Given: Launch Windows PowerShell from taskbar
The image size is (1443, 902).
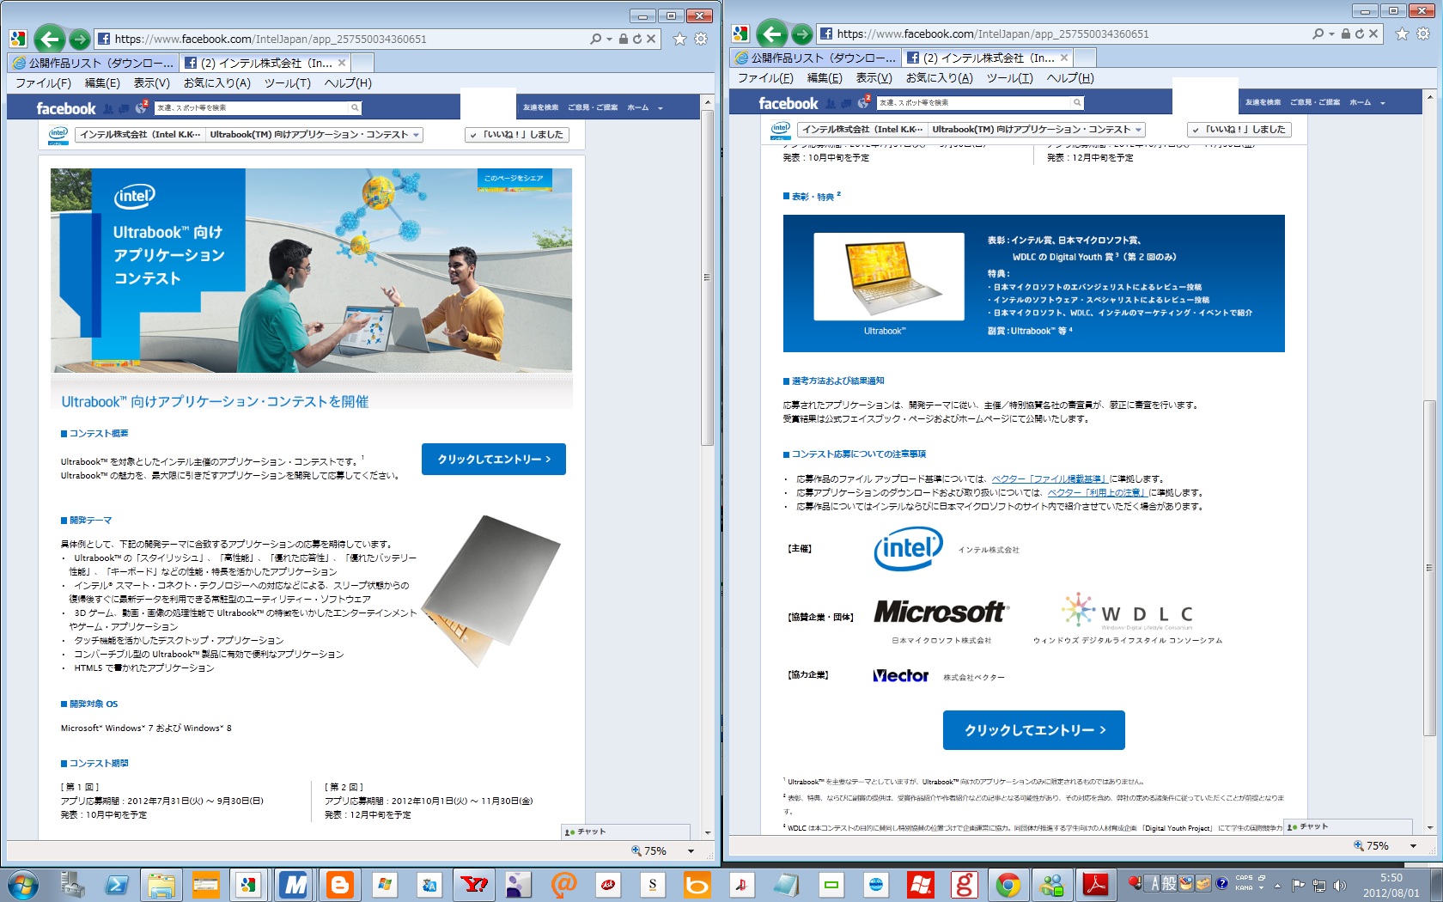Looking at the screenshot, I should coord(117,884).
